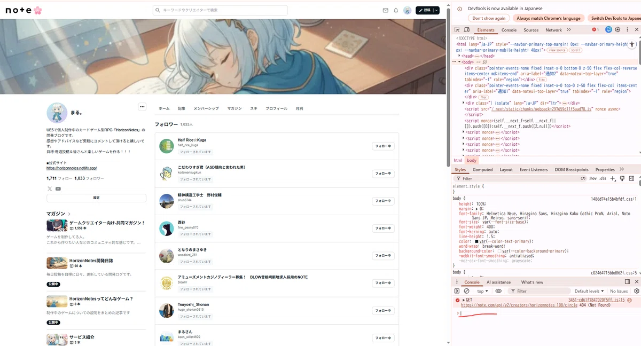Screen dimensions: 641x346
Task: Click the 設定 button under profile
Action: click(96, 198)
